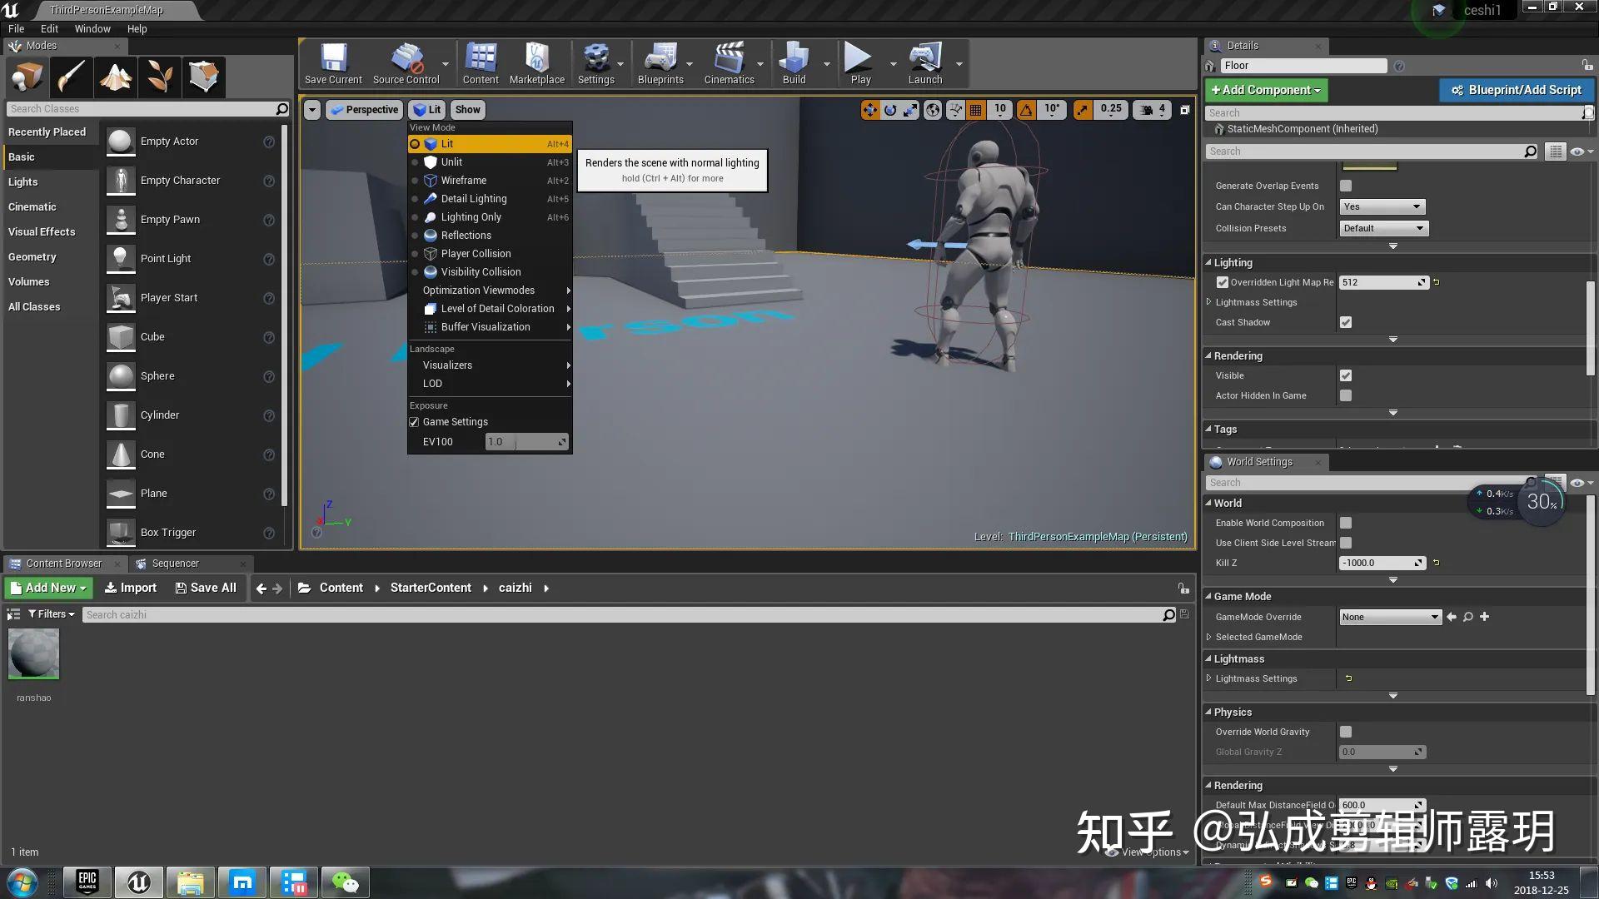
Task: Click the Import button in Content Browser
Action: (x=130, y=588)
